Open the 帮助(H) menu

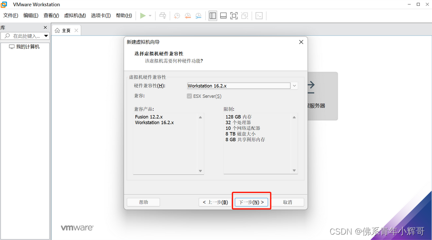[x=124, y=16]
